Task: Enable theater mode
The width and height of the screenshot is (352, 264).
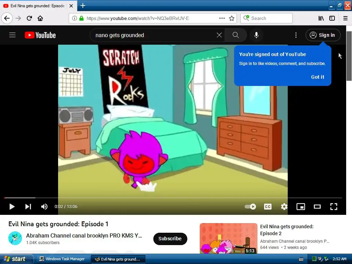Action: 317,207
